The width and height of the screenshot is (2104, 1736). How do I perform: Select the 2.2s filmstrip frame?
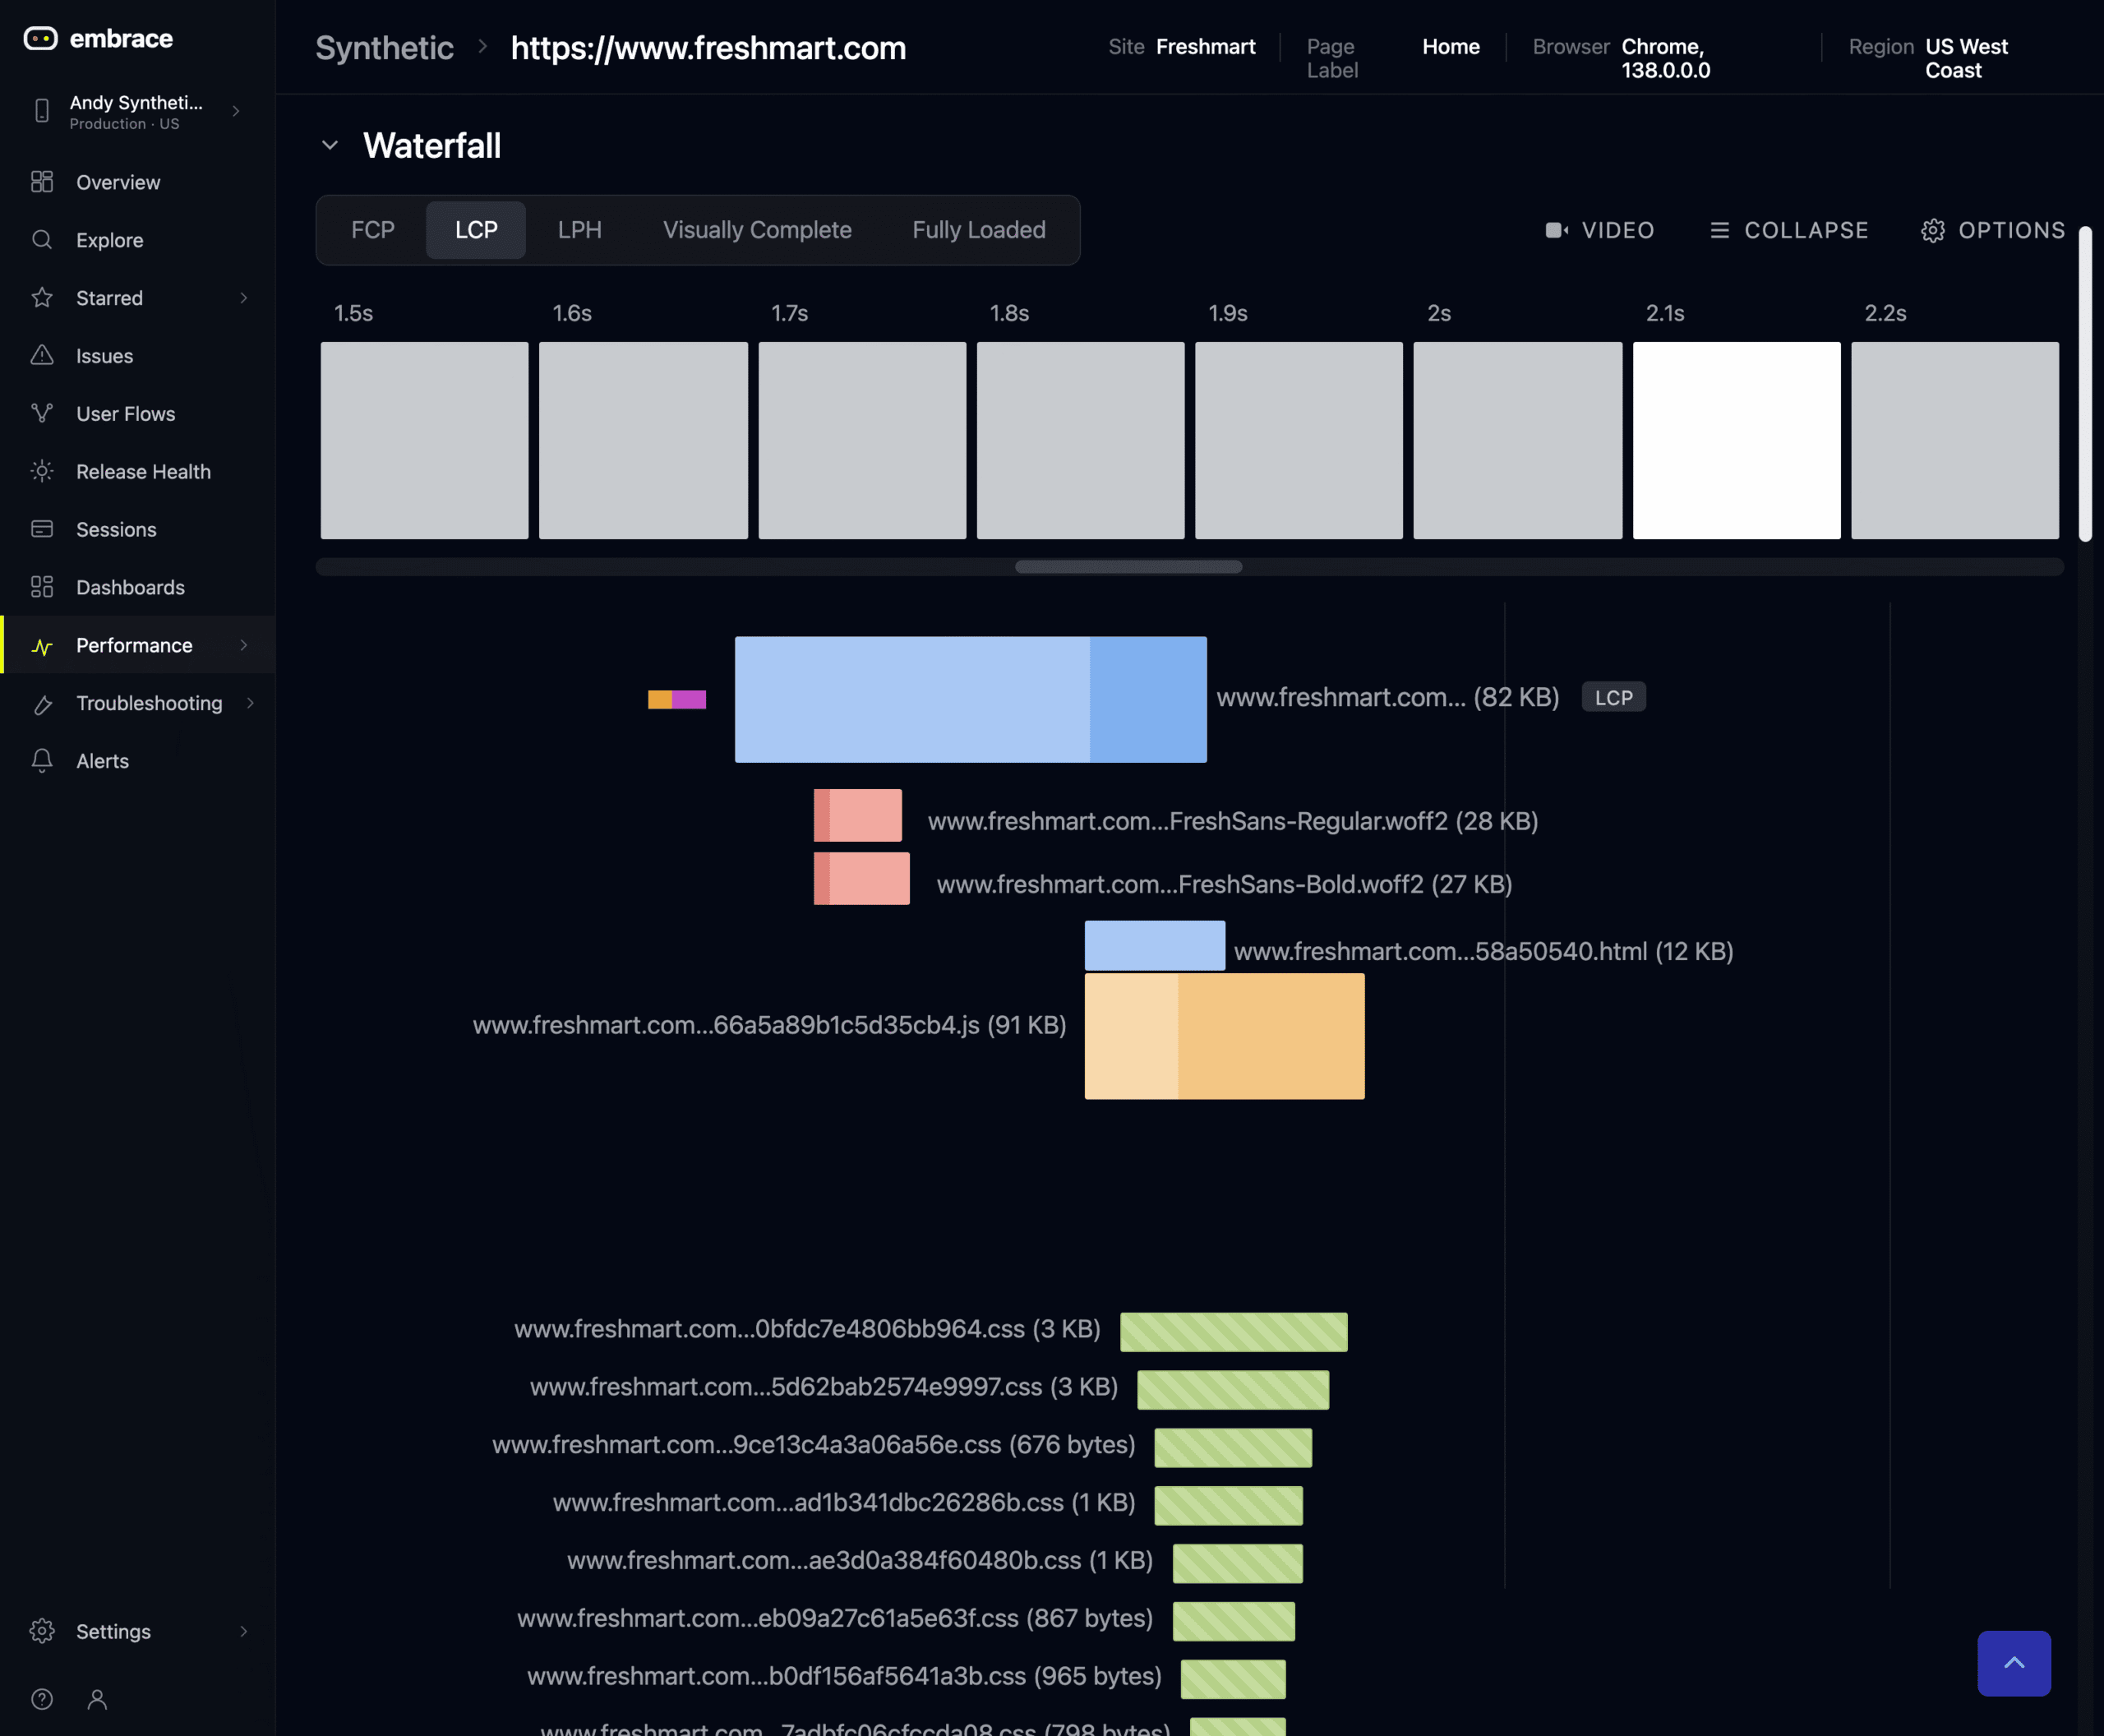coord(1955,440)
